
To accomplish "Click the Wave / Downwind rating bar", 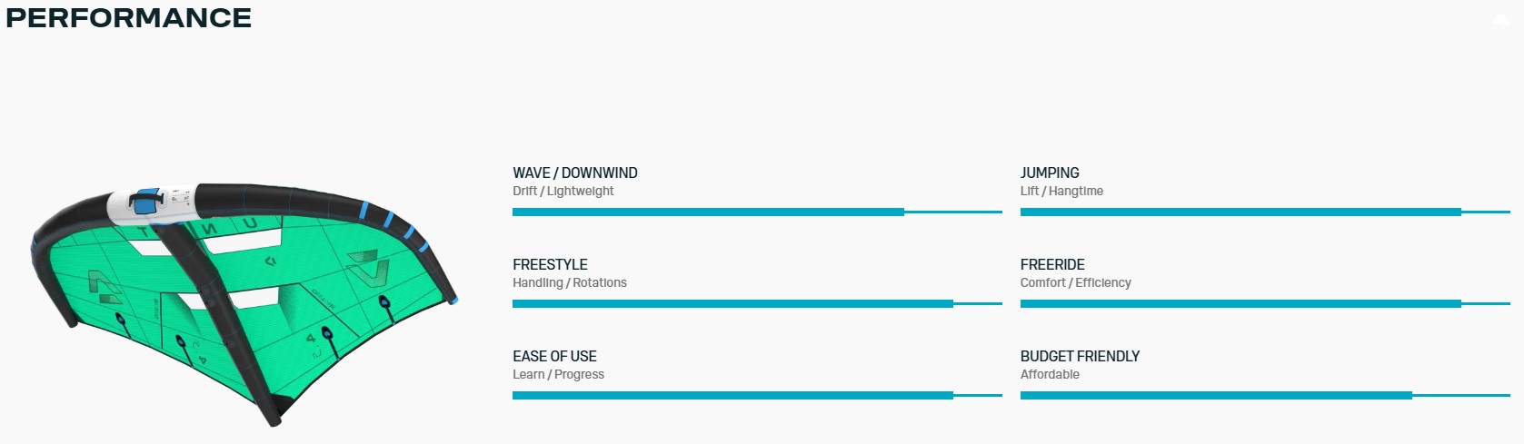I will pyautogui.click(x=756, y=212).
